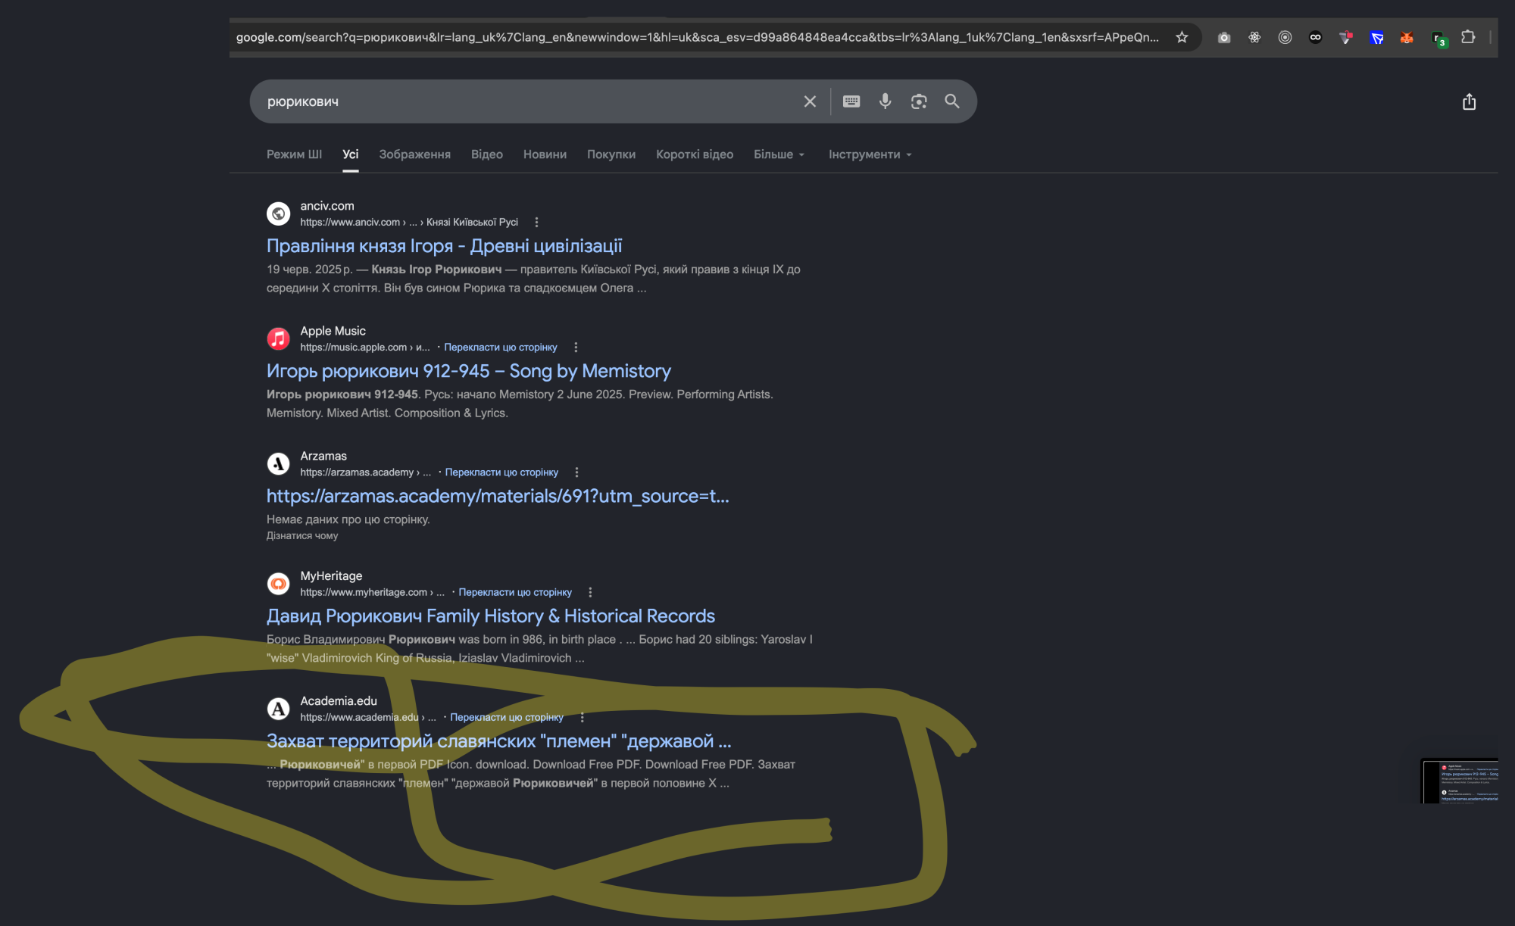The height and width of the screenshot is (926, 1515).
Task: Click the Arzamas site name
Action: 323,456
